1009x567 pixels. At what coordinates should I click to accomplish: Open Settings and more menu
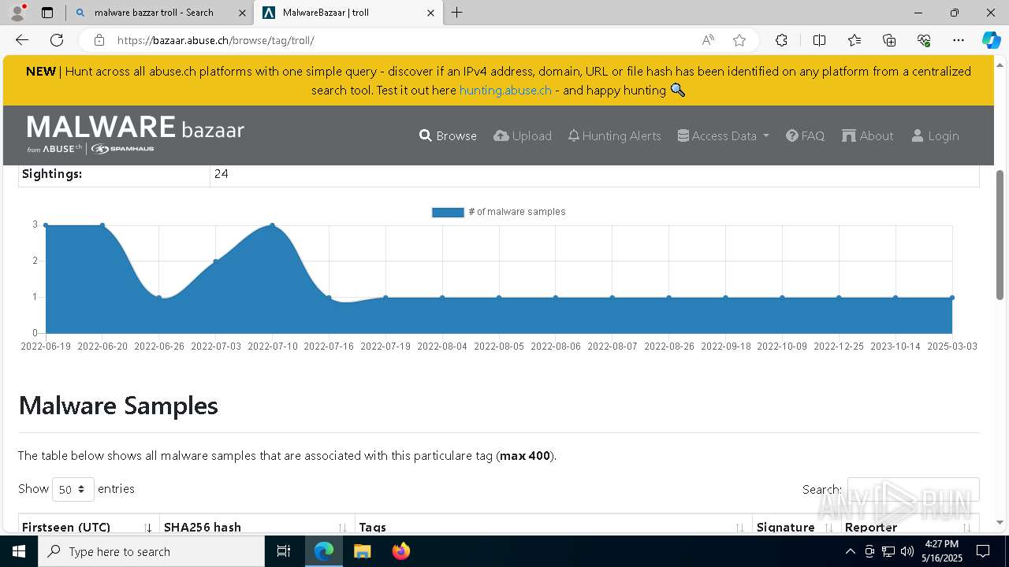pos(959,40)
